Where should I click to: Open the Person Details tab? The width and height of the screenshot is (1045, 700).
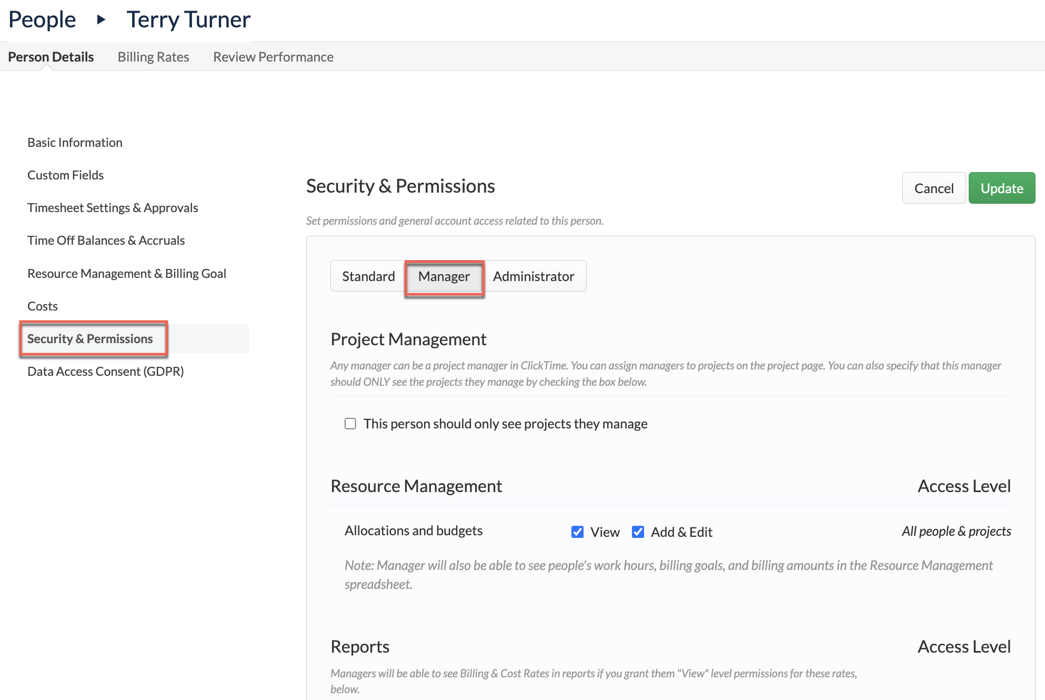click(x=51, y=57)
